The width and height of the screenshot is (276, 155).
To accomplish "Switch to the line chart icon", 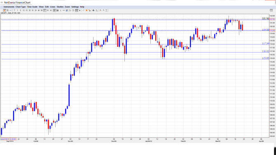I will tap(11, 10).
